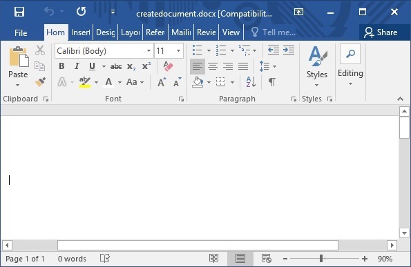Image resolution: width=411 pixels, height=267 pixels.
Task: Expand the font size 11 dropdown
Action: tap(178, 51)
